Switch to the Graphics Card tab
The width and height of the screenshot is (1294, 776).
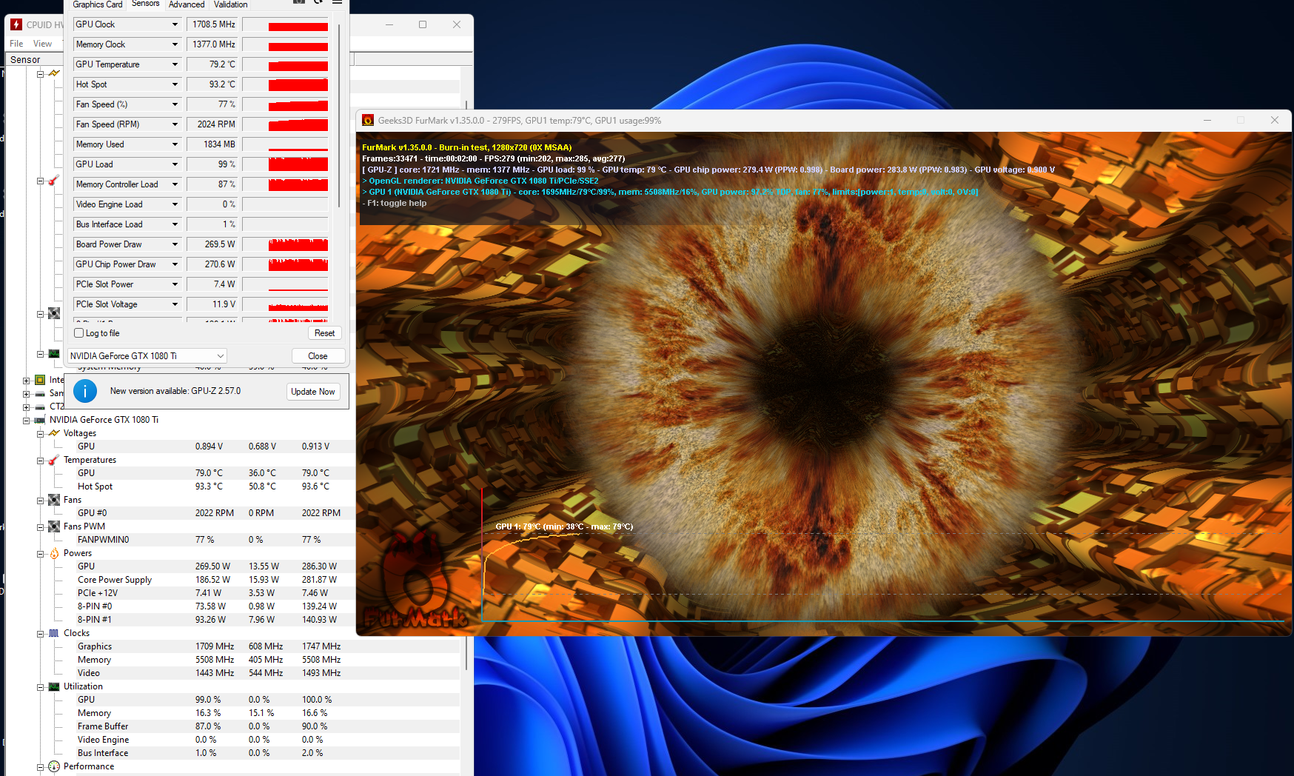[98, 4]
